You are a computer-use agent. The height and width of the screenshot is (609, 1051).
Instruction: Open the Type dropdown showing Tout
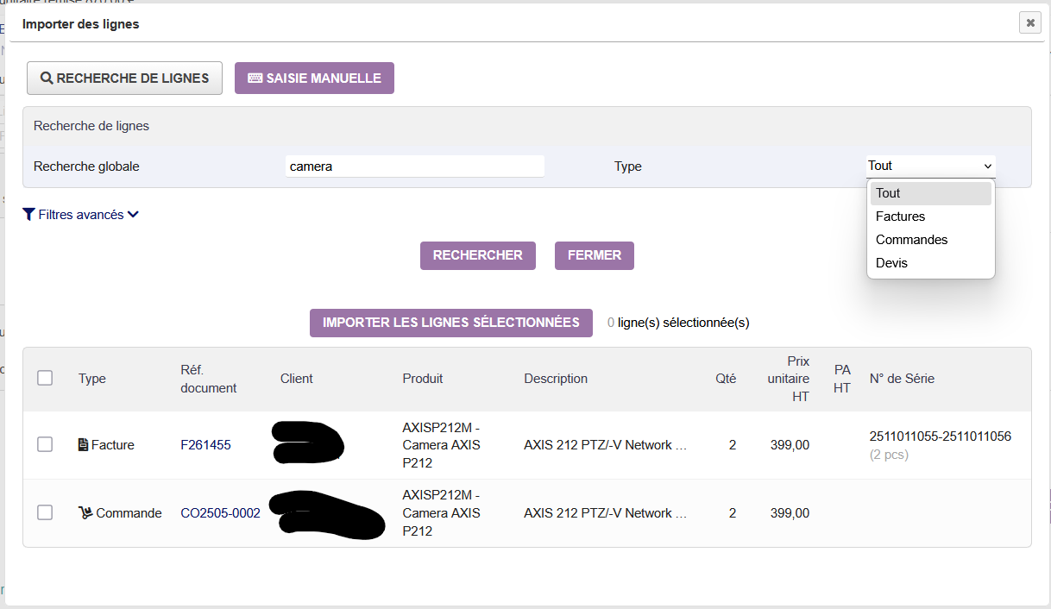pyautogui.click(x=930, y=166)
